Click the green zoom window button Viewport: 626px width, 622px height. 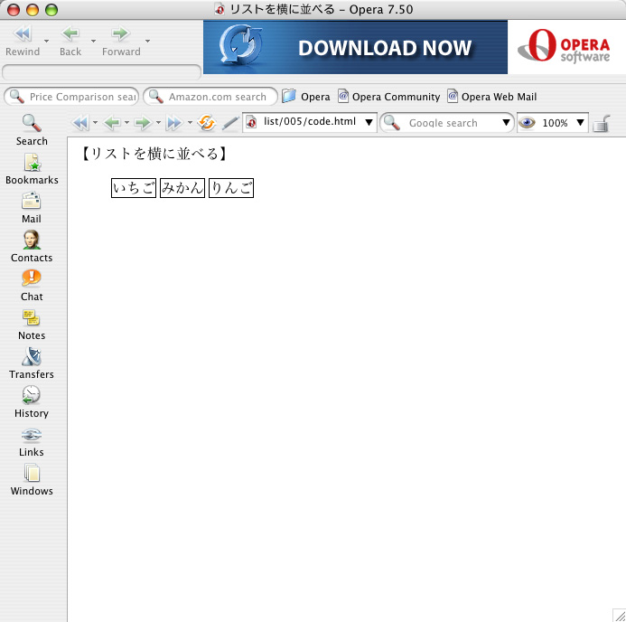coord(51,10)
